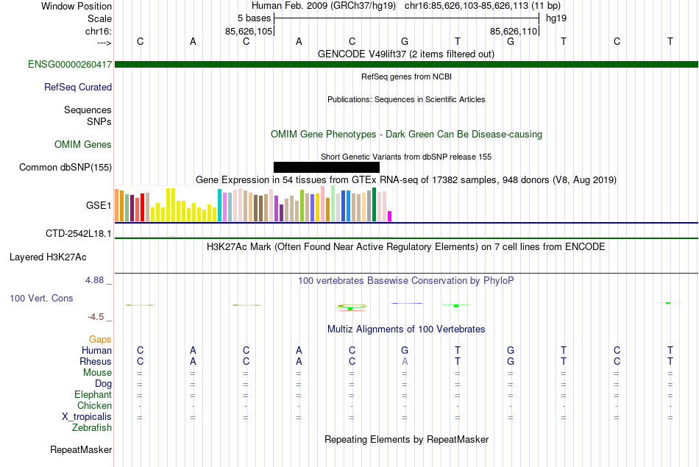Select the Elephant species label
Image resolution: width=699 pixels, height=467 pixels.
point(93,395)
